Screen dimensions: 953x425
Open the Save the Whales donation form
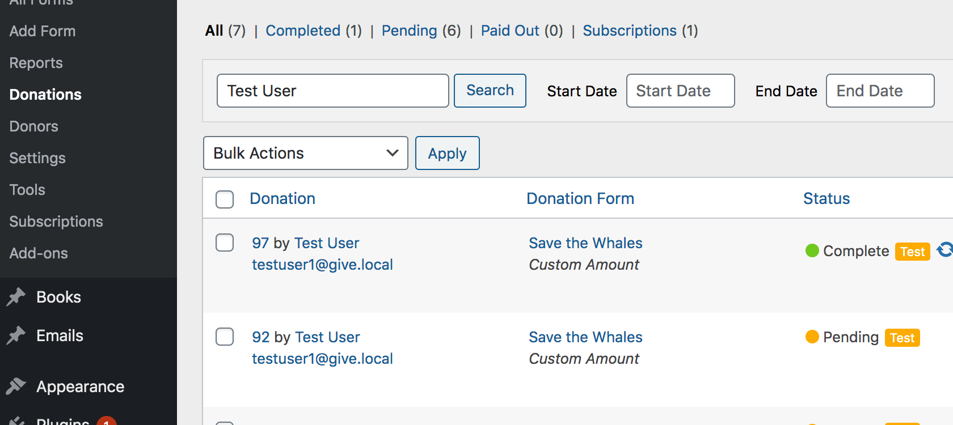point(585,243)
